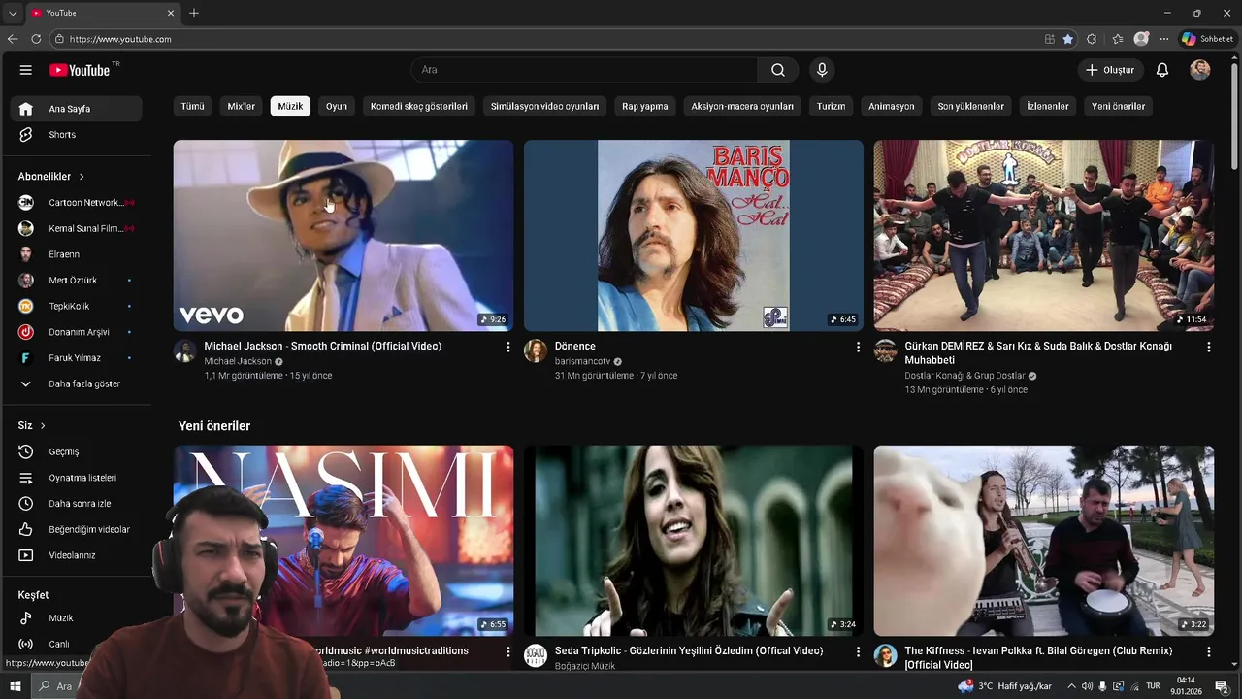Screen dimensions: 1242x699
Task: Open the hamburger guide menu
Action: click(x=26, y=70)
